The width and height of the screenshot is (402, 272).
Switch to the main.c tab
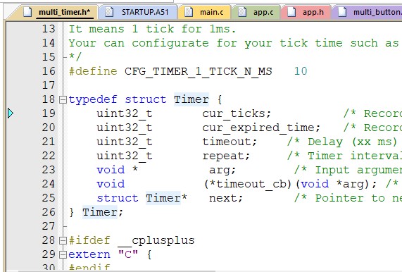click(x=205, y=12)
